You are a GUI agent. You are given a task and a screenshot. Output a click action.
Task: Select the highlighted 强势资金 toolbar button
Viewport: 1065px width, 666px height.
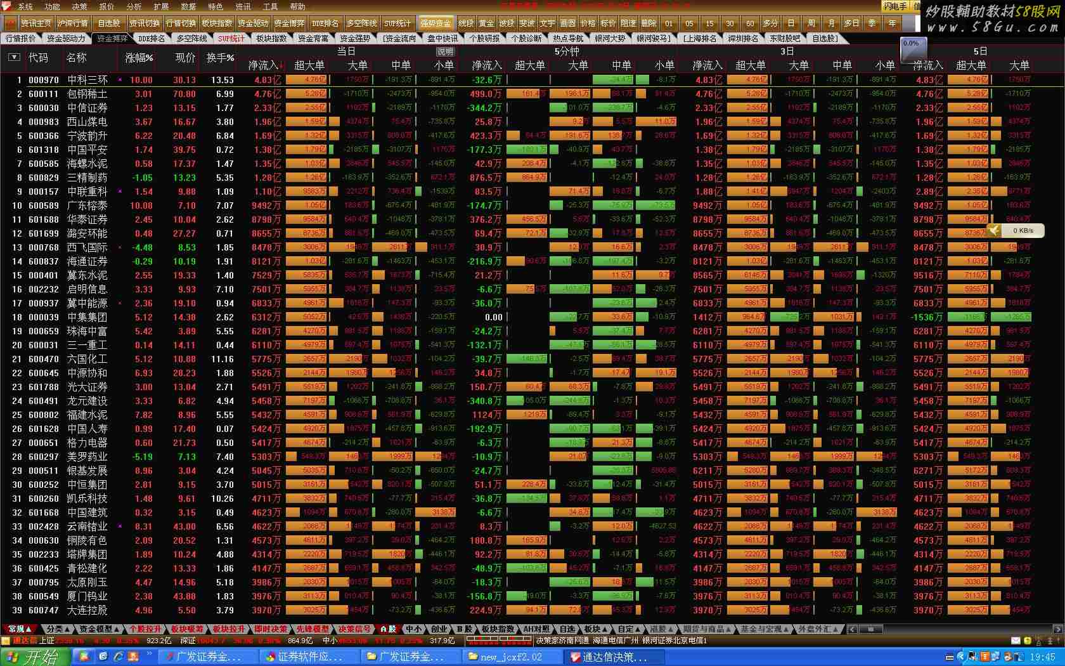pyautogui.click(x=435, y=23)
